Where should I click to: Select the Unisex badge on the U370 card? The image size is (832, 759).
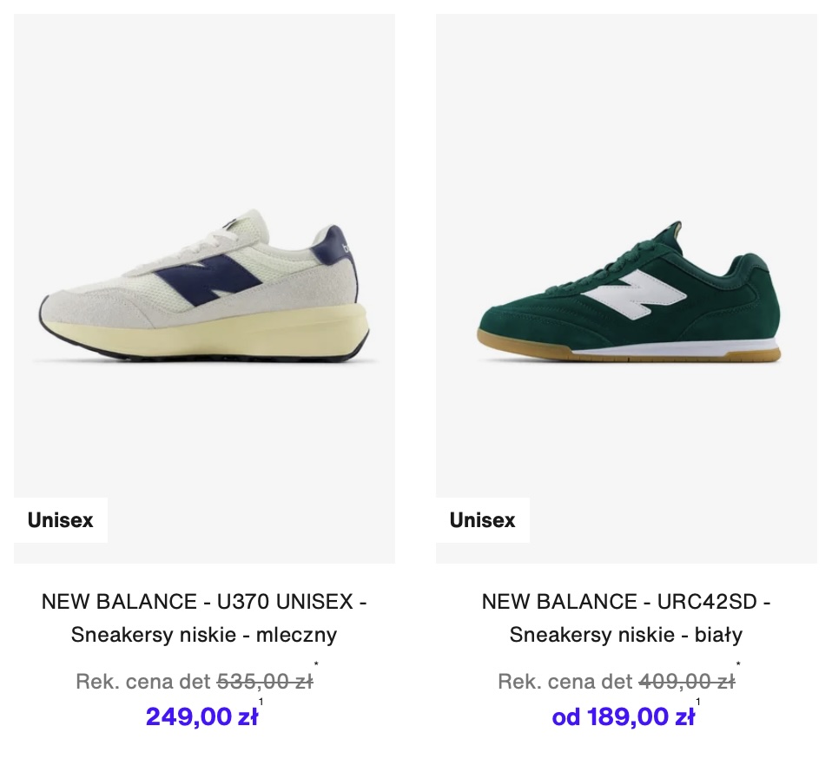tap(61, 520)
